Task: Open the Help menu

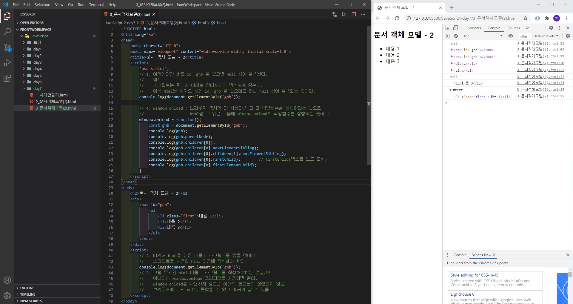Action: pos(112,4)
